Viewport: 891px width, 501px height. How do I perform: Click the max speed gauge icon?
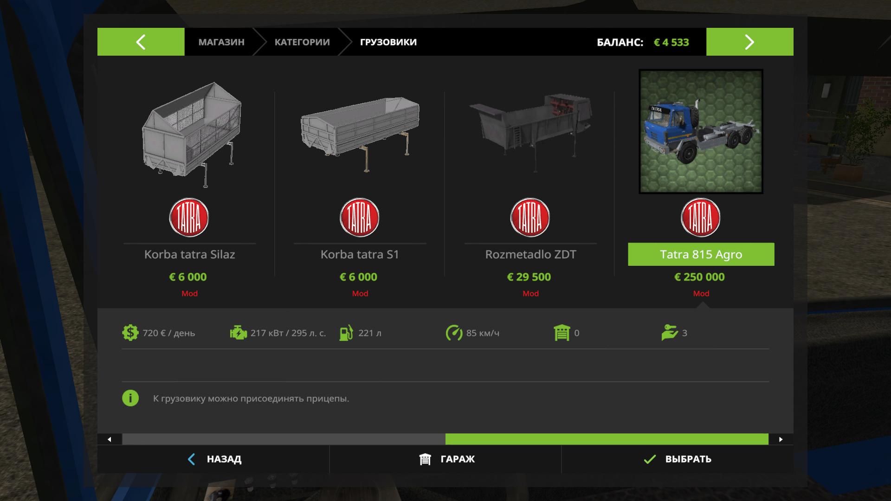pyautogui.click(x=454, y=333)
